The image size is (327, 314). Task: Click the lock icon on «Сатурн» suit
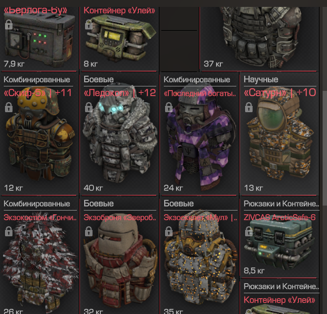click(x=249, y=107)
